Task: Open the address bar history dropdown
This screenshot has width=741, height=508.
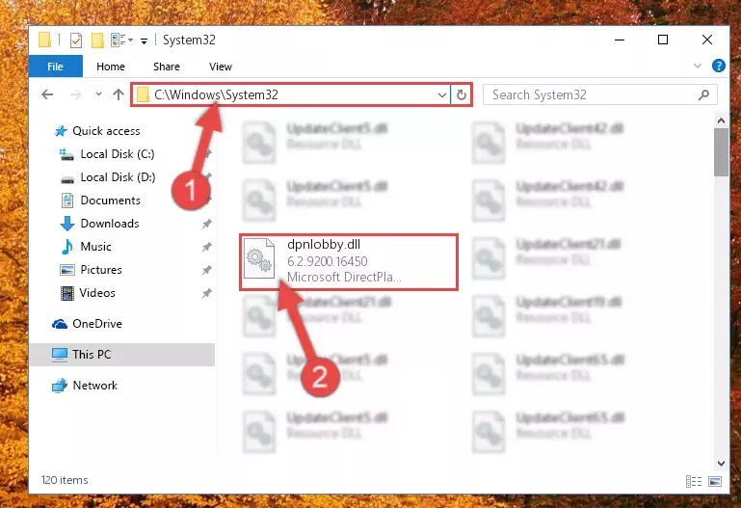Action: pyautogui.click(x=442, y=95)
